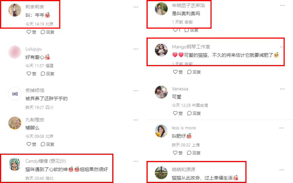The image size is (293, 183).
Task: Open the username link 晓晓和源源
Action: [x=183, y=169]
